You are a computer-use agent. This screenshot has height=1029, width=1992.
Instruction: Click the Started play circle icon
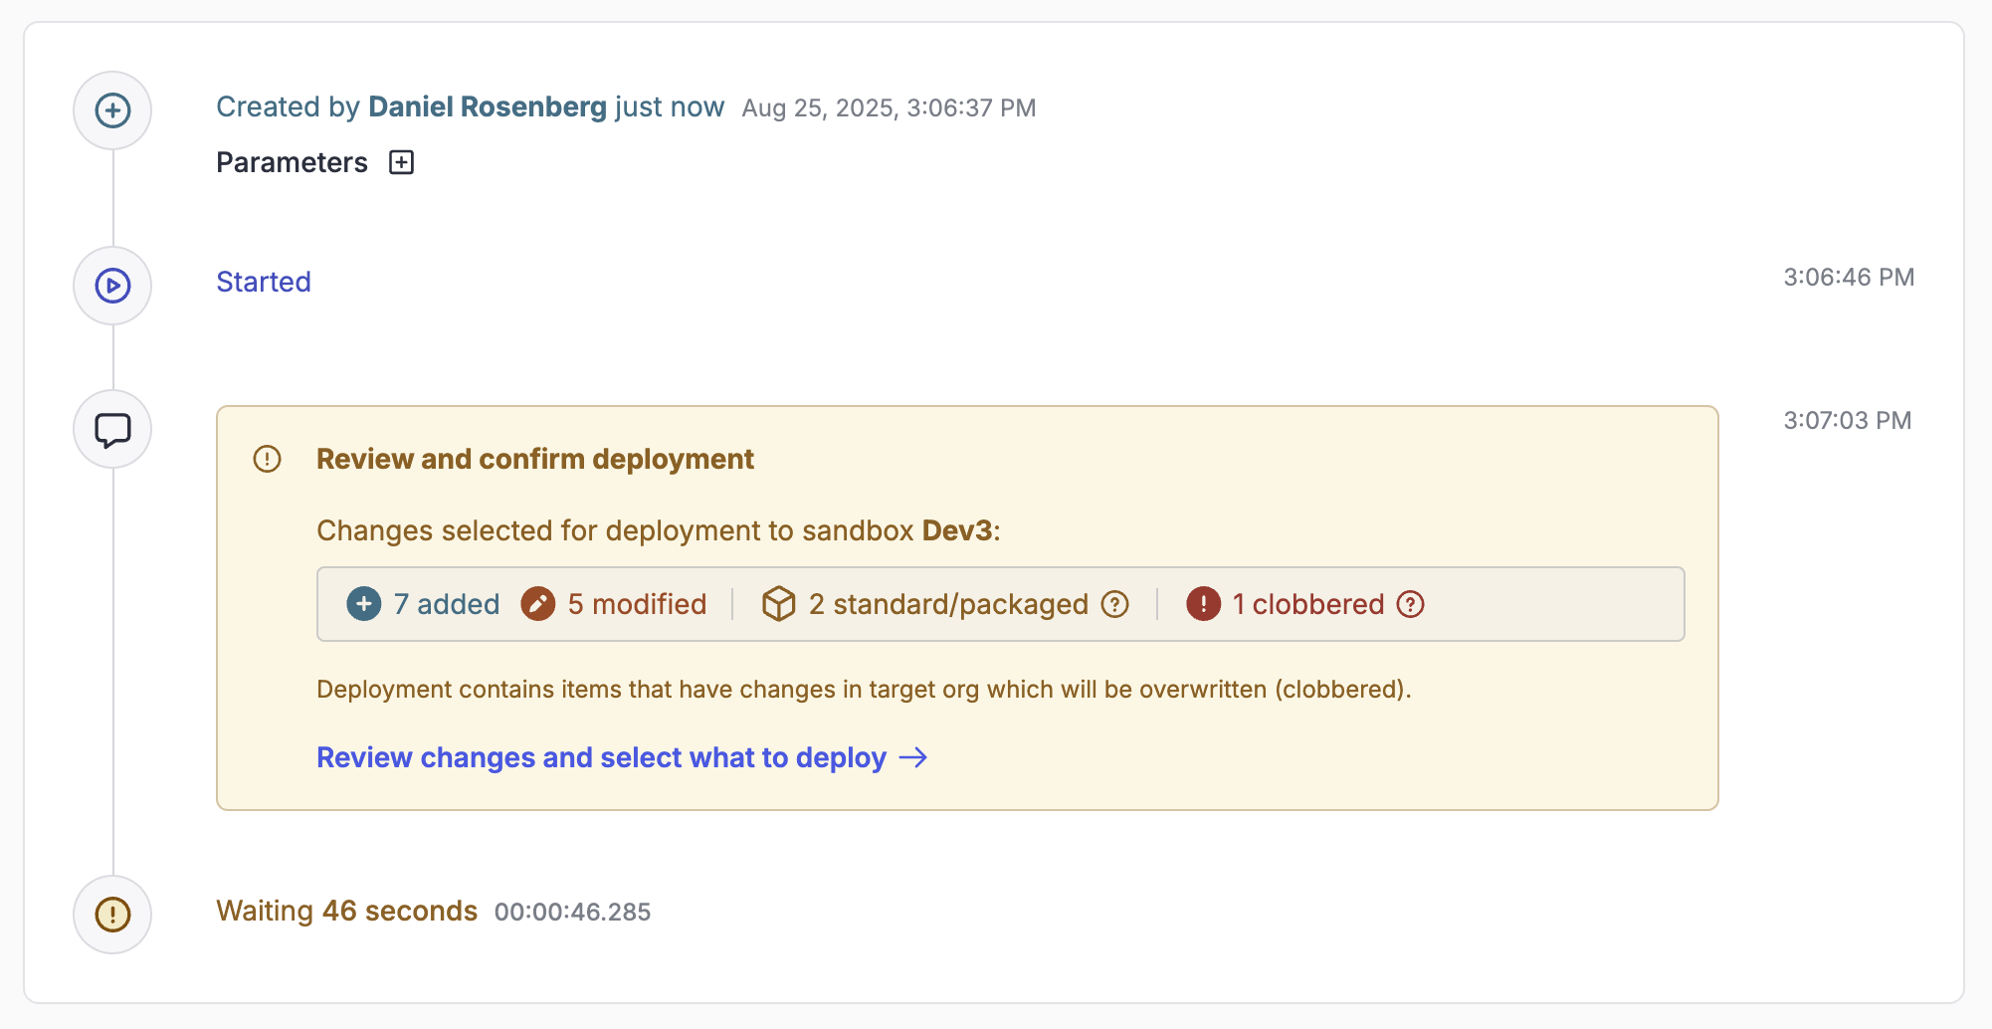[112, 286]
